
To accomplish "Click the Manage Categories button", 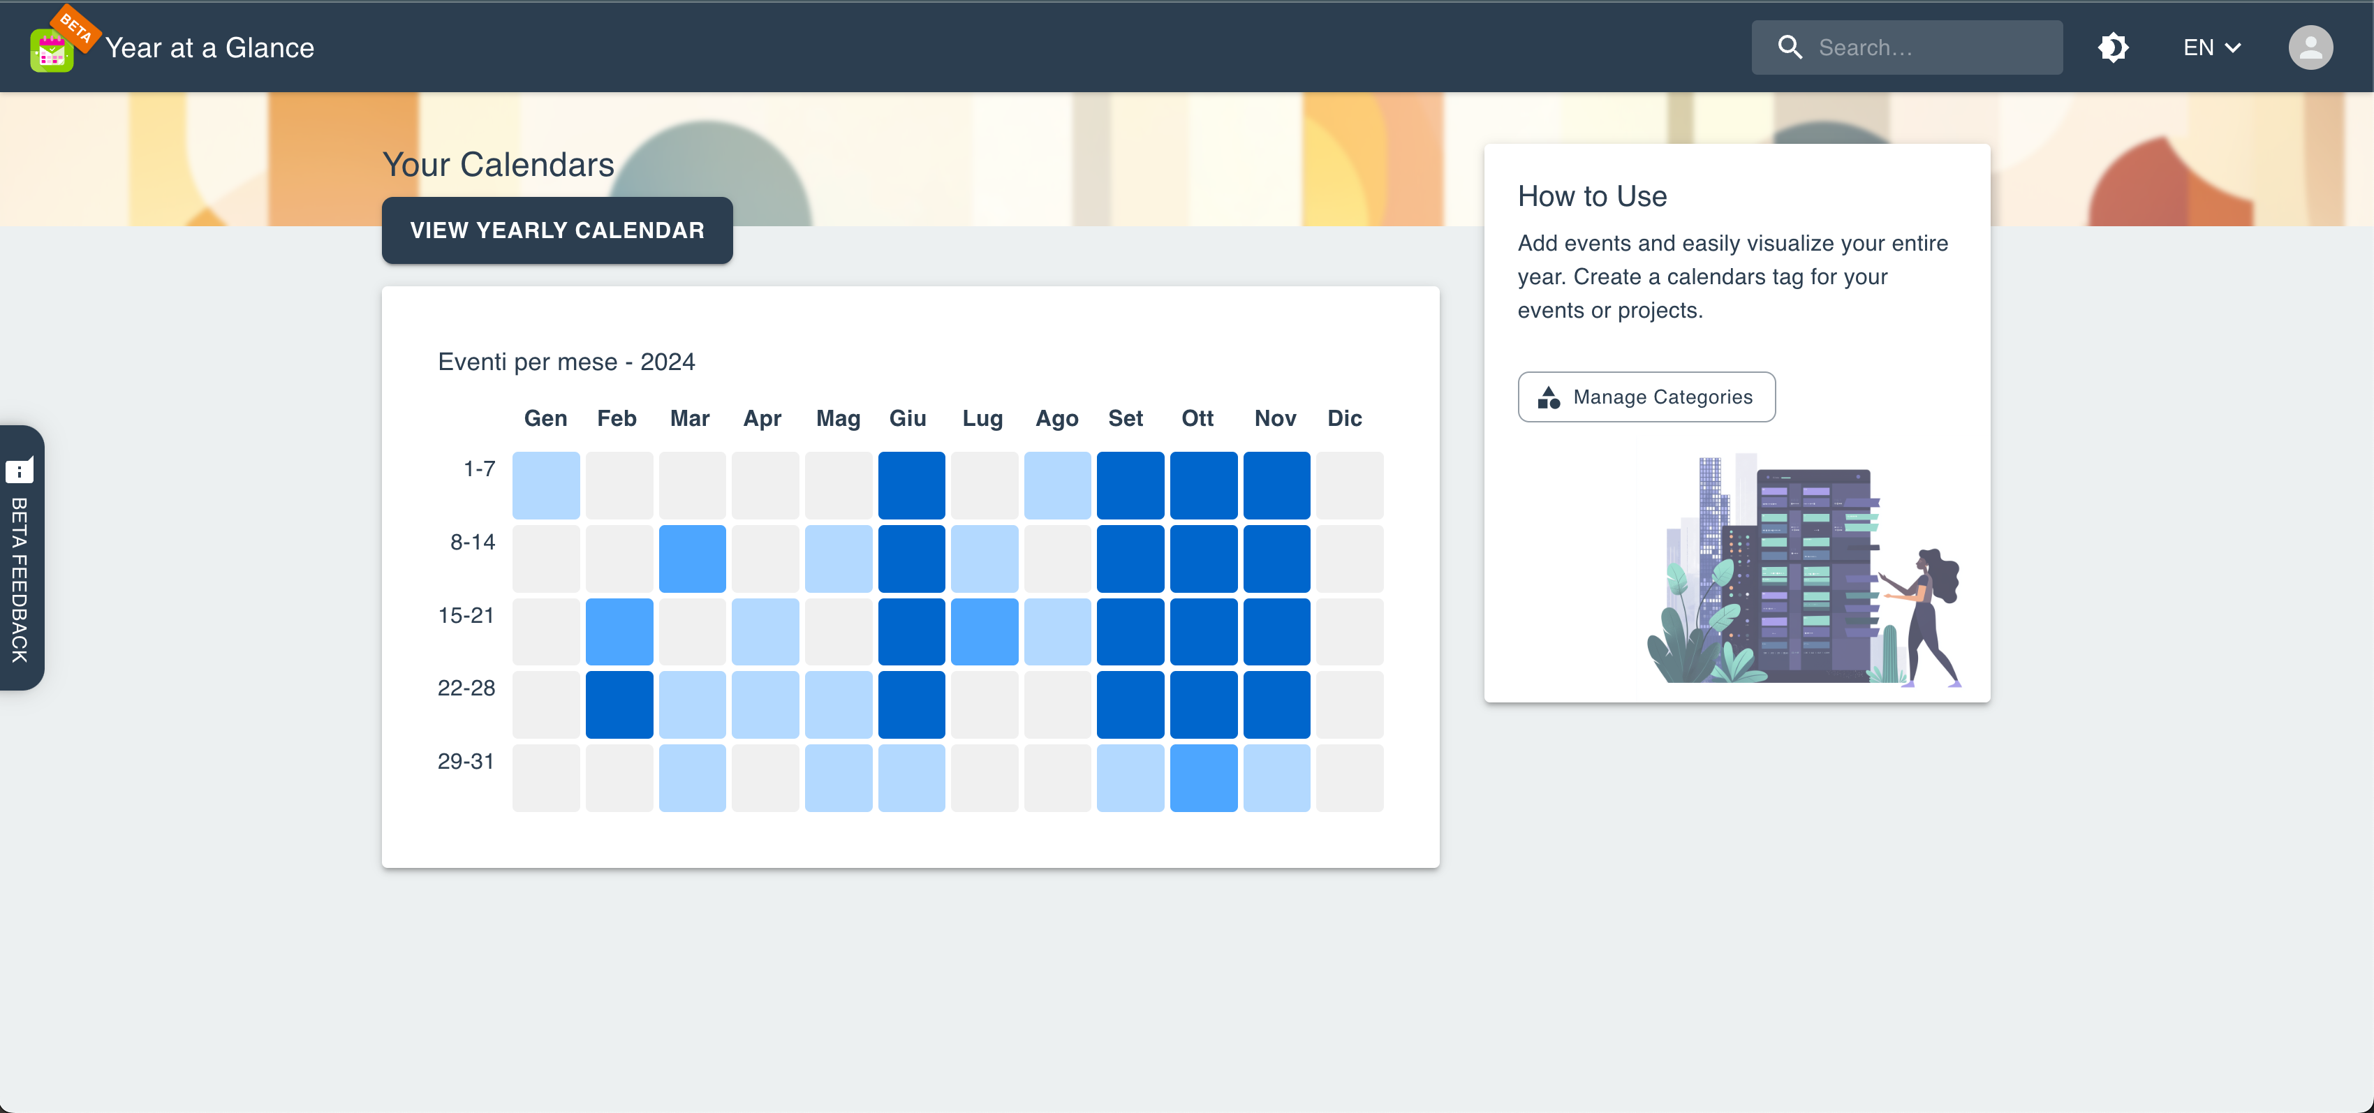I will click(1646, 397).
